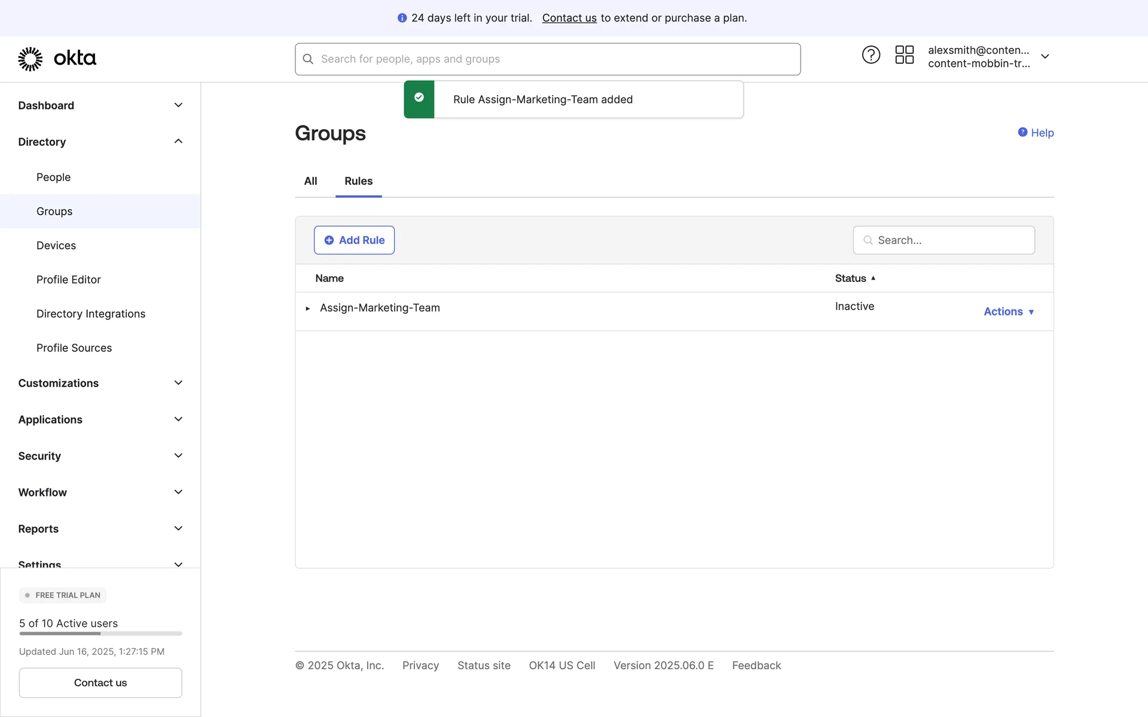Click the Help link with question icon
The width and height of the screenshot is (1148, 717).
[1036, 133]
